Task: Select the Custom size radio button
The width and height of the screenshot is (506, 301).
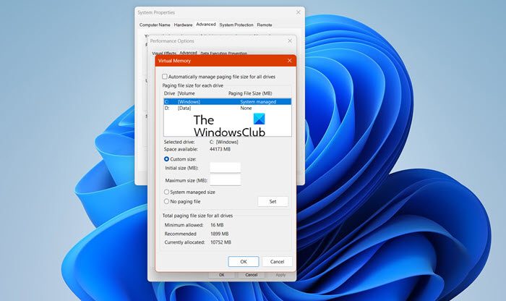Action: (x=166, y=159)
